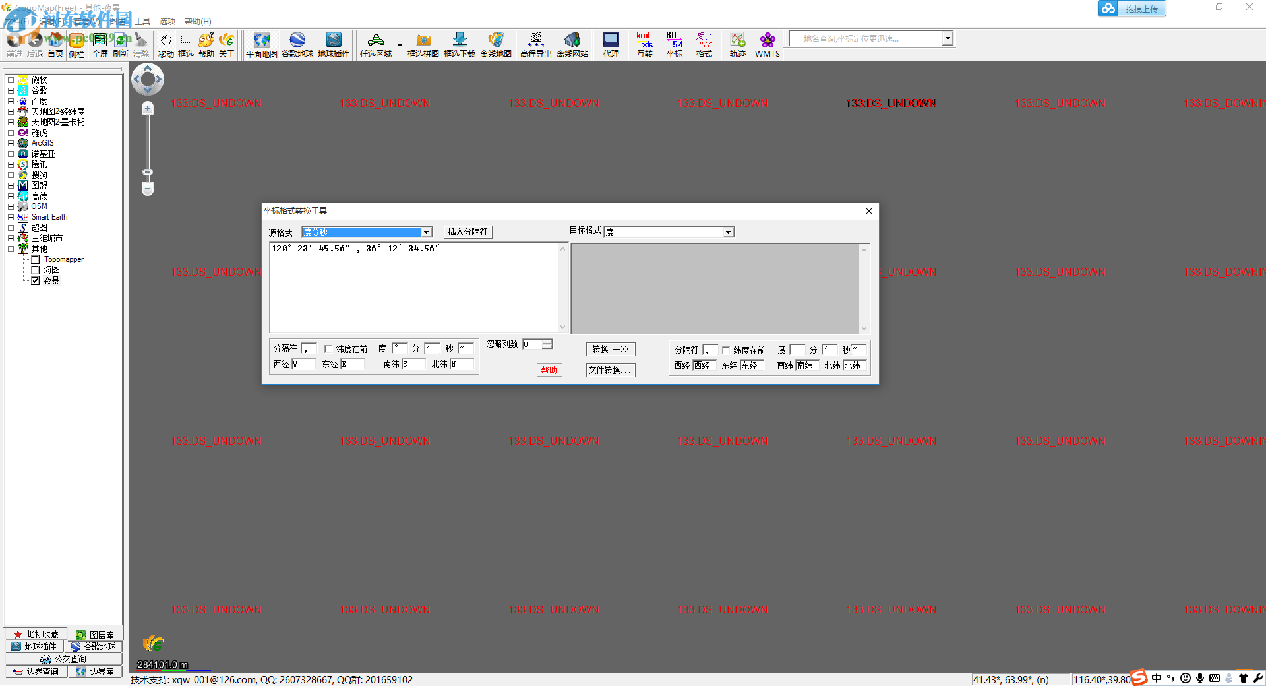Expand the 谷歌 tree node
Image resolution: width=1266 pixels, height=686 pixels.
tap(11, 90)
